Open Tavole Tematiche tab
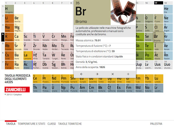Screen dimensions: 174x130 click(x=70, y=124)
